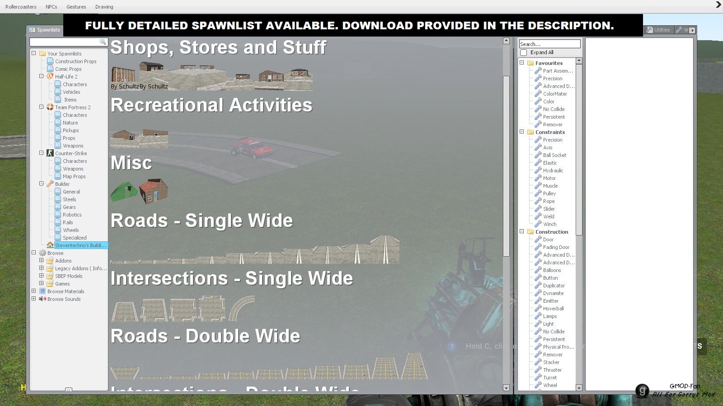Click the Browse gear icon

[x=42, y=253]
